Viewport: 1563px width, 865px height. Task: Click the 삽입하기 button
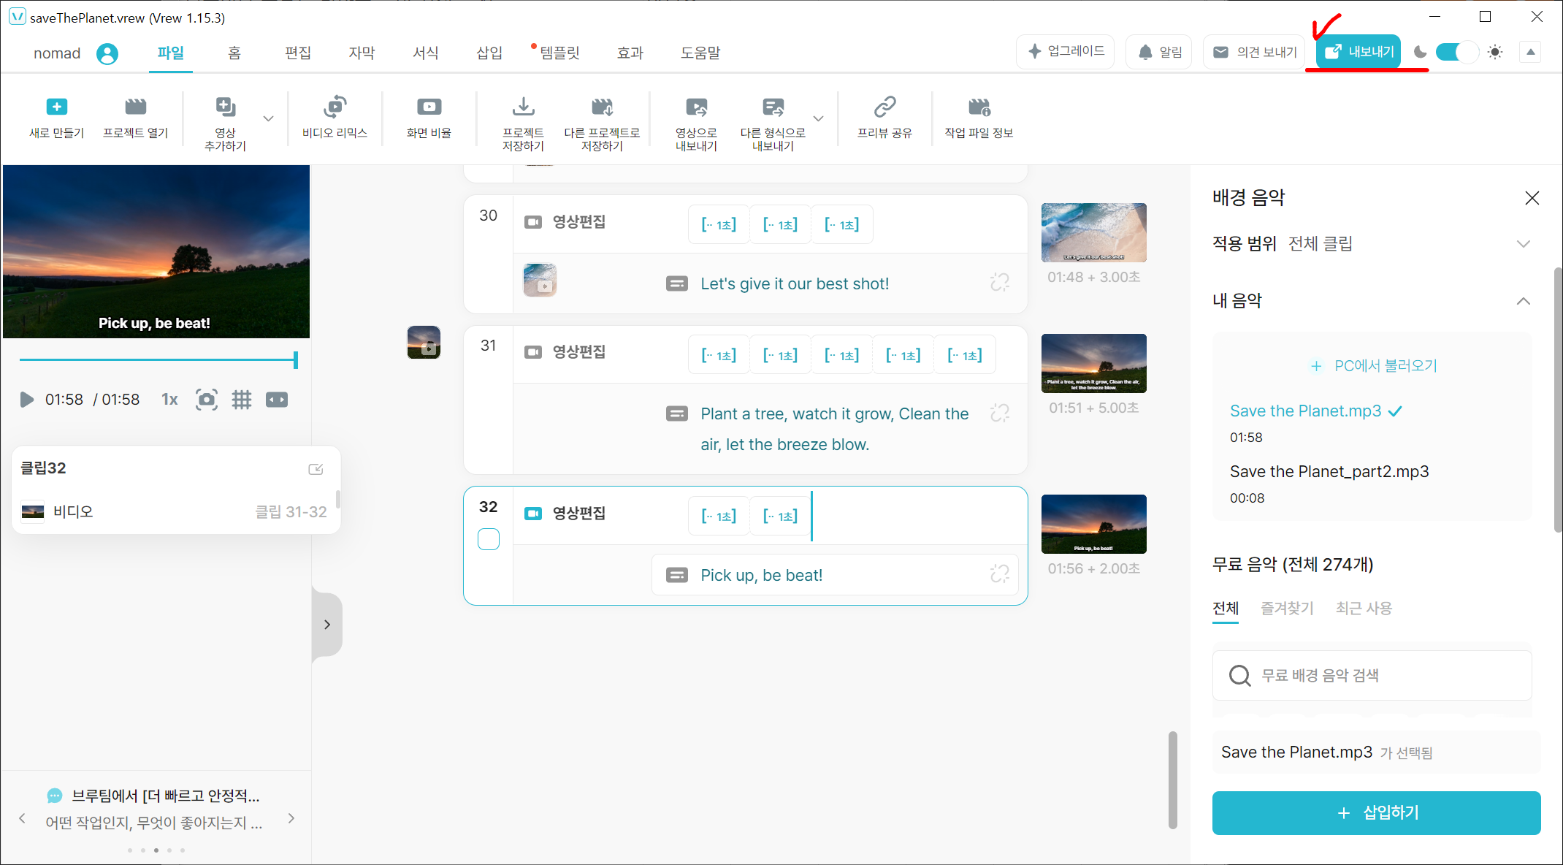[1376, 812]
